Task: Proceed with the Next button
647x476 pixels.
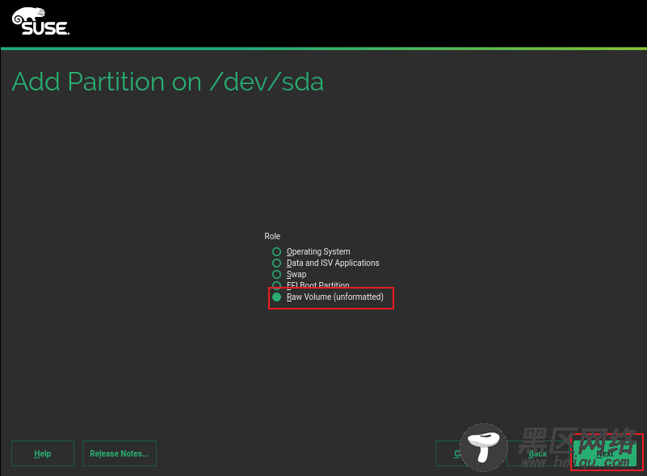Action: tap(605, 453)
